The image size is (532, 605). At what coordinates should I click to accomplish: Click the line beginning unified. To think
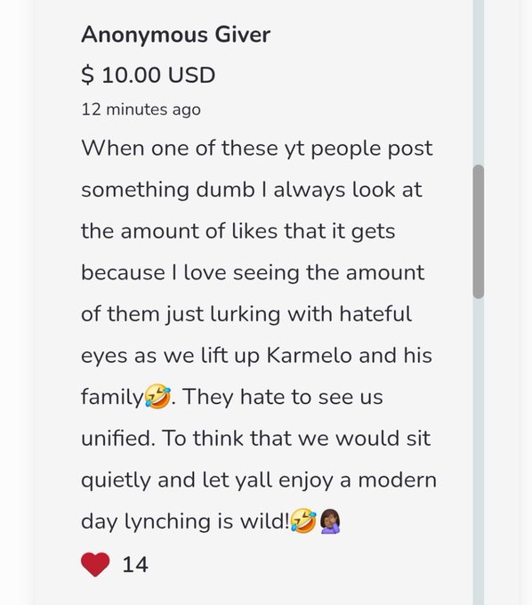[x=255, y=439]
